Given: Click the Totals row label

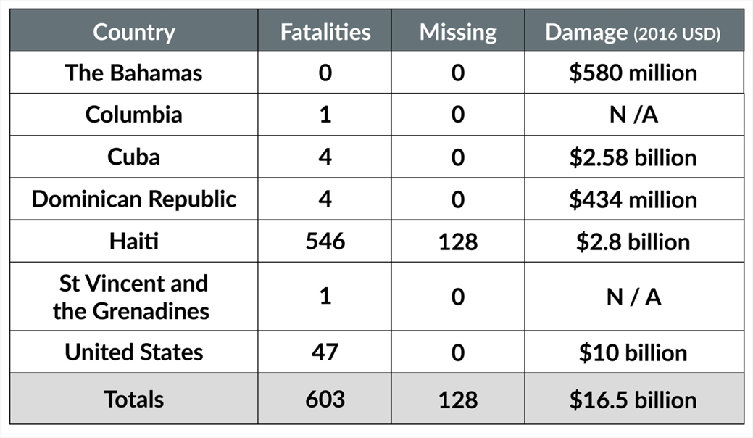Looking at the screenshot, I should [134, 399].
